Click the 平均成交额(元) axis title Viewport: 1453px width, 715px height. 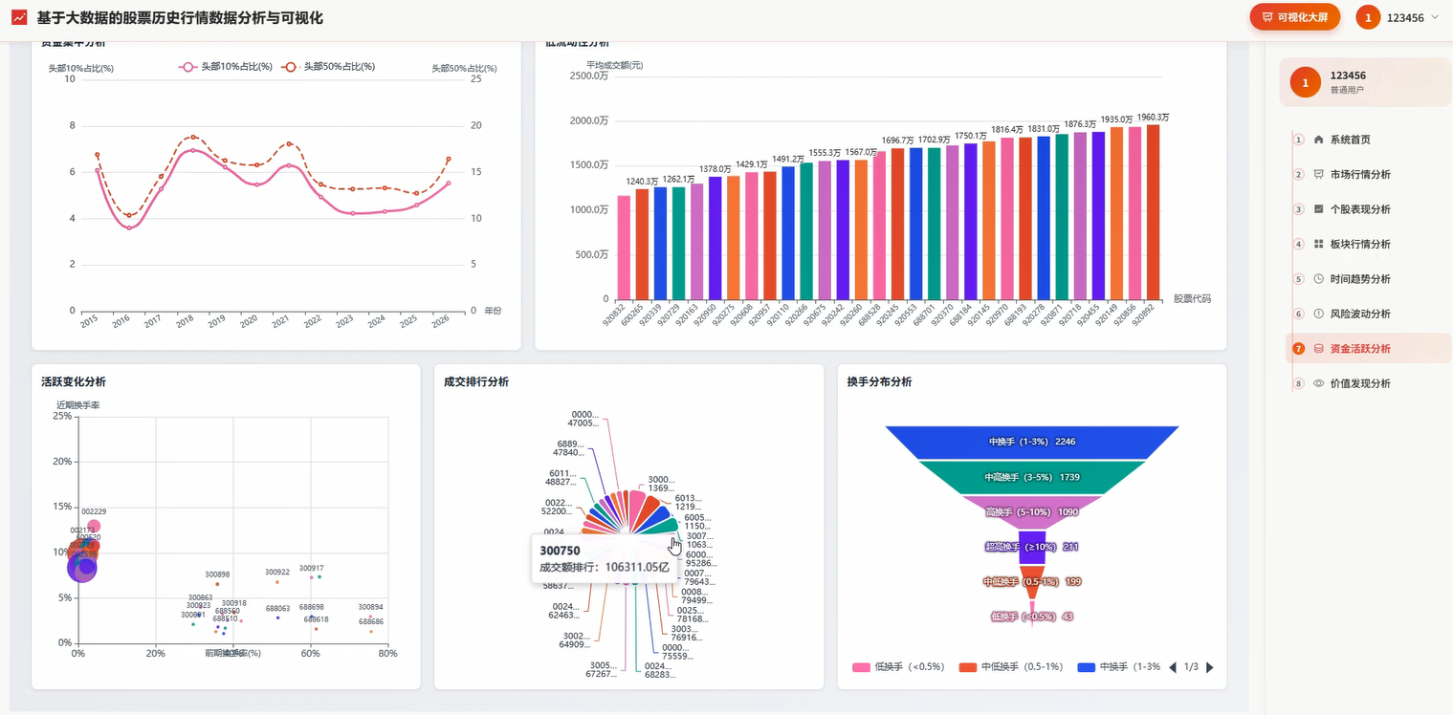pos(614,65)
